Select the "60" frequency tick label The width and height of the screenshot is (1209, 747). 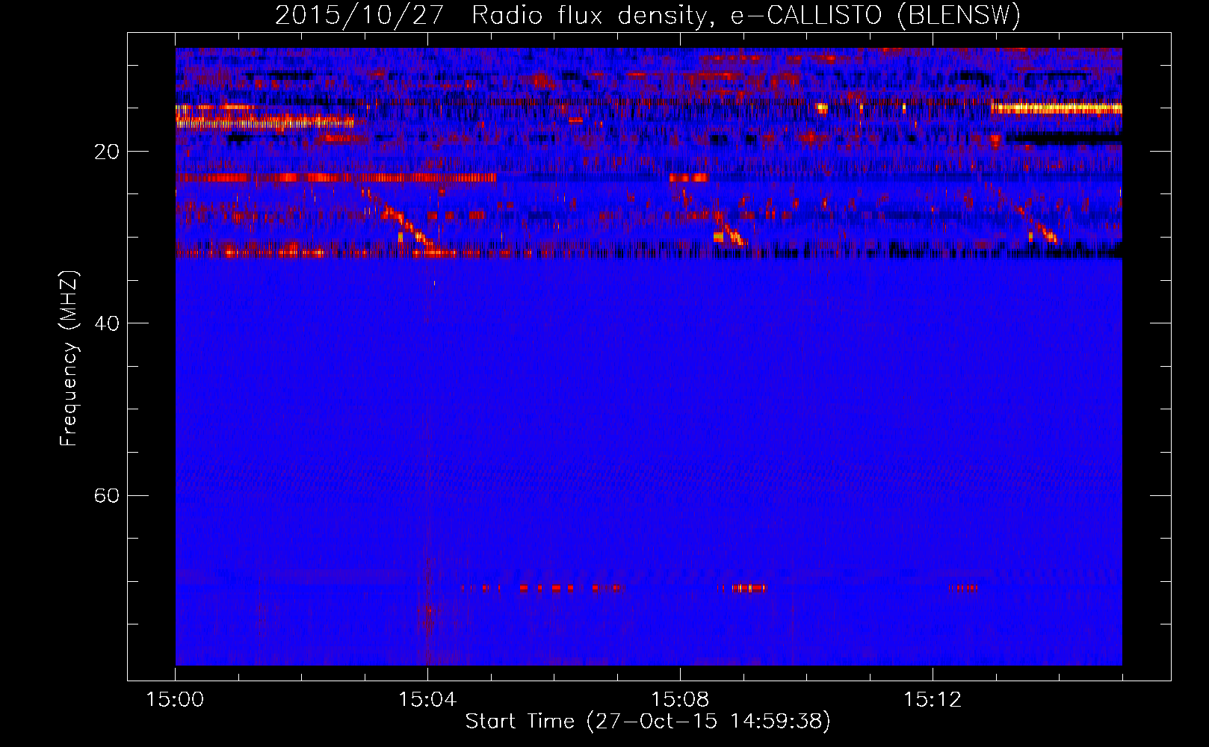coord(107,495)
